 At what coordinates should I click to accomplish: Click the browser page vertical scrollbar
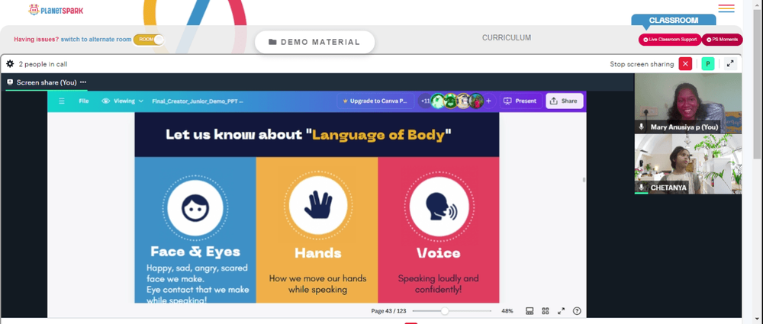(x=757, y=84)
